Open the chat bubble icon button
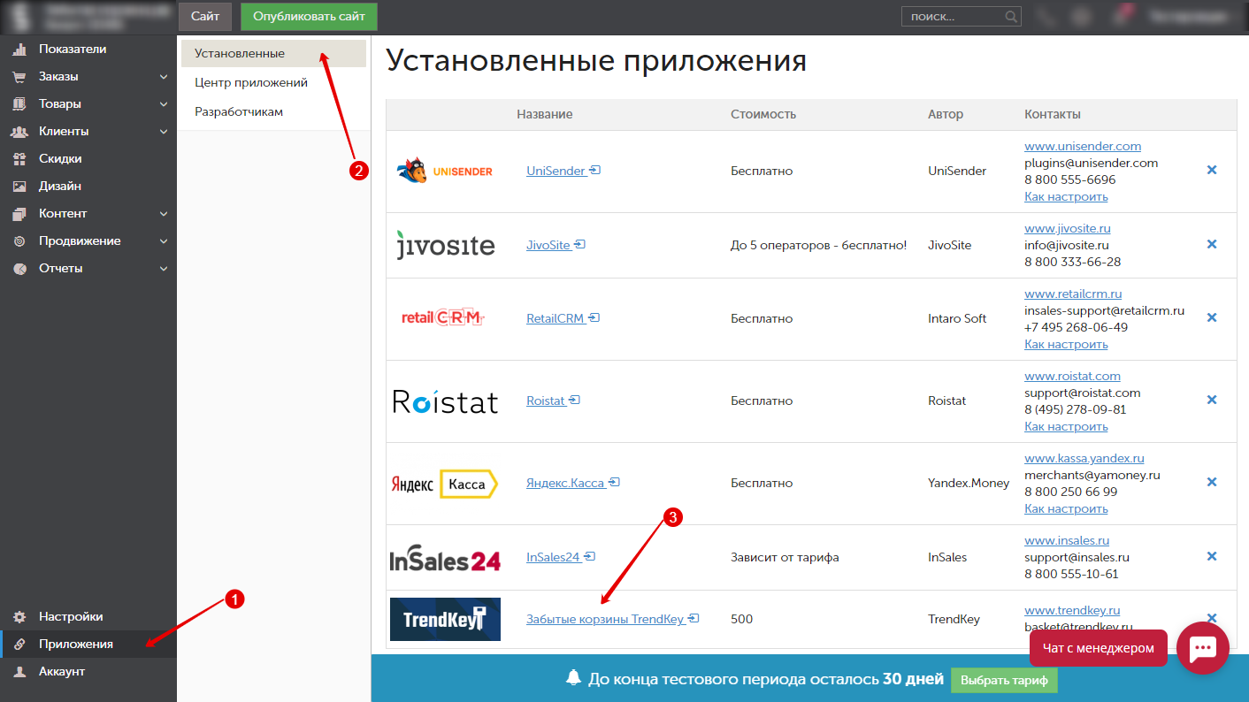1249x702 pixels. coord(1203,648)
